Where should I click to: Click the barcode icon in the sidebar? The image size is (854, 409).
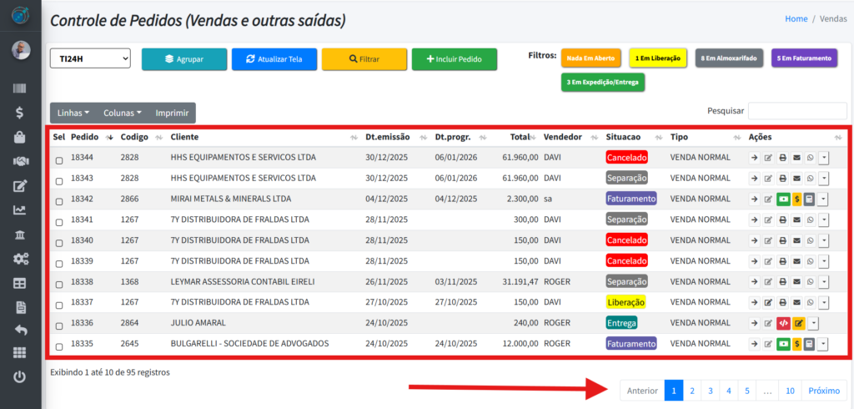20,88
